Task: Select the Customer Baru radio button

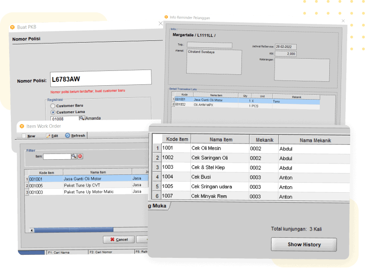Action: click(x=53, y=106)
